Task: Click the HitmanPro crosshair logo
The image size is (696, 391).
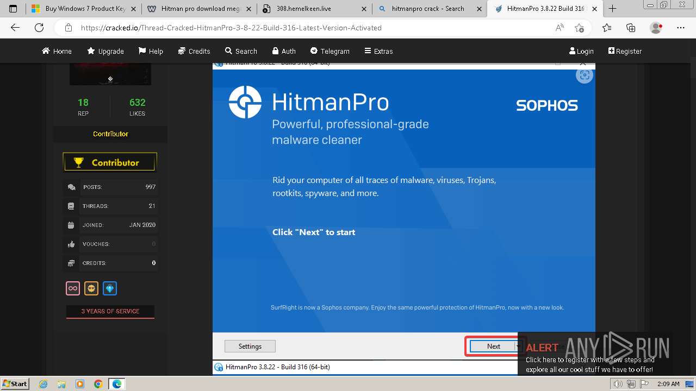Action: tap(245, 102)
